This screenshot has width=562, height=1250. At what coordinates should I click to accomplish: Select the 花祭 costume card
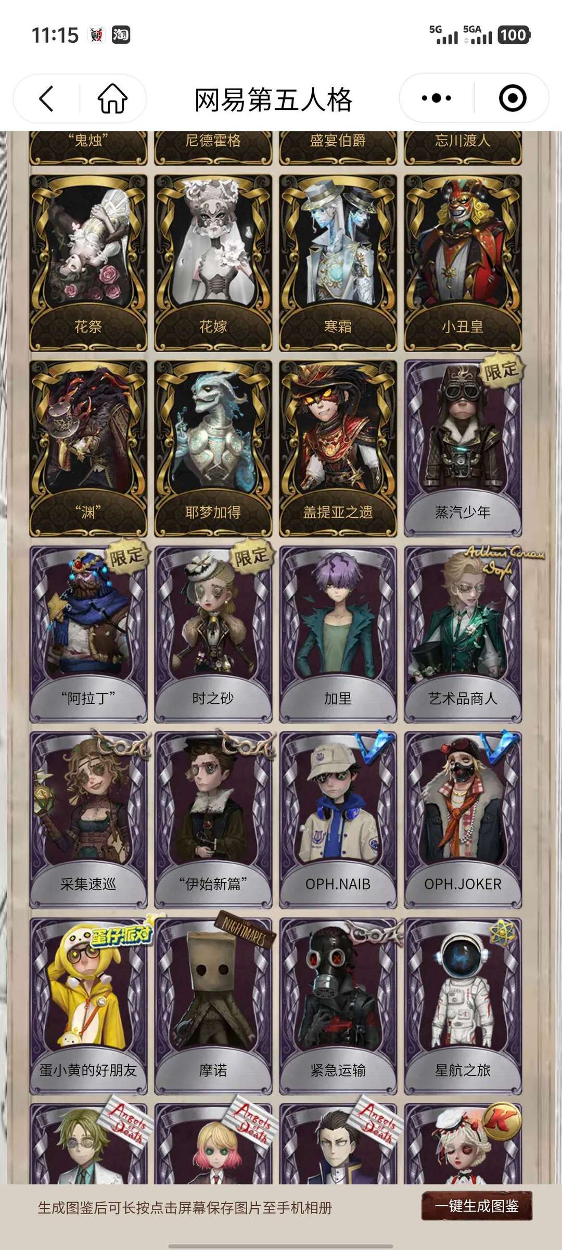click(88, 262)
